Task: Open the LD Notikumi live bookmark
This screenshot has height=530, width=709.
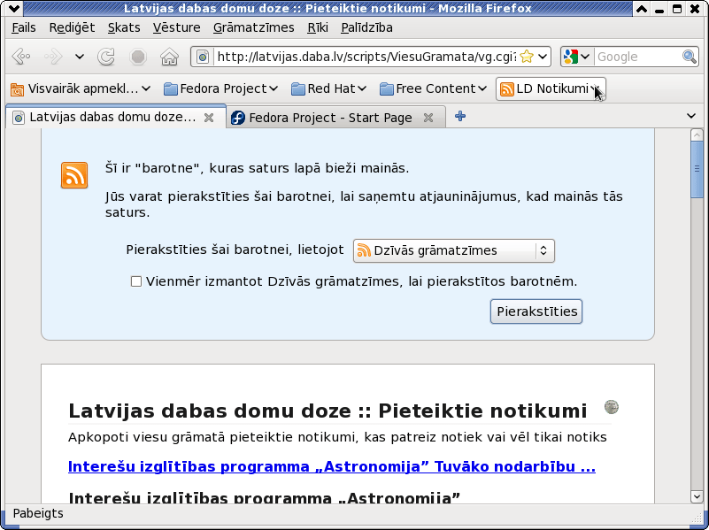Action: click(551, 89)
